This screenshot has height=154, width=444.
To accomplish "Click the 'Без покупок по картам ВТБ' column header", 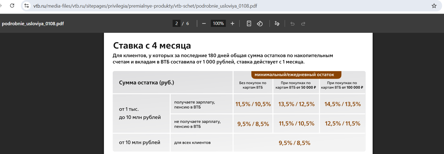I will tap(253, 85).
